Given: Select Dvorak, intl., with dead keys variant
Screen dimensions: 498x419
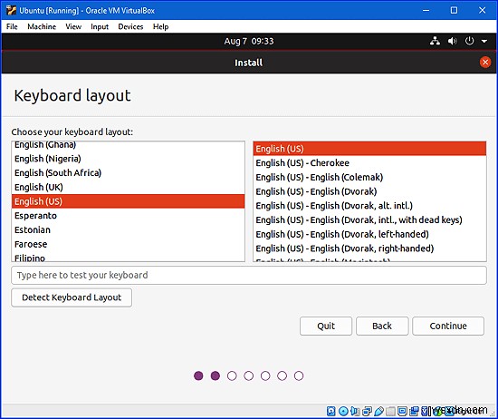Looking at the screenshot, I should coord(369,219).
